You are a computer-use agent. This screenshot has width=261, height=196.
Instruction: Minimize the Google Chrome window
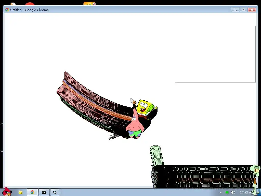coord(235,10)
